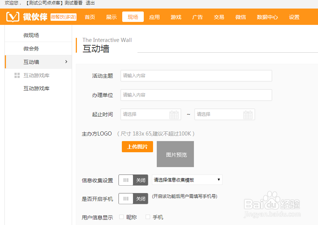Viewport: 318px width, 225px height.
Task: Open the 设置 menu
Action: [x=294, y=17]
